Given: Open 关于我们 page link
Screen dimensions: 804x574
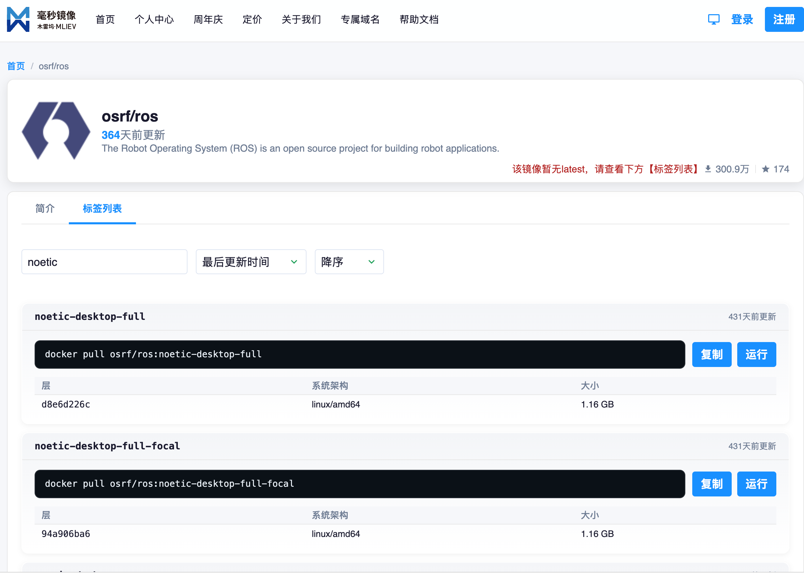Looking at the screenshot, I should pyautogui.click(x=301, y=19).
